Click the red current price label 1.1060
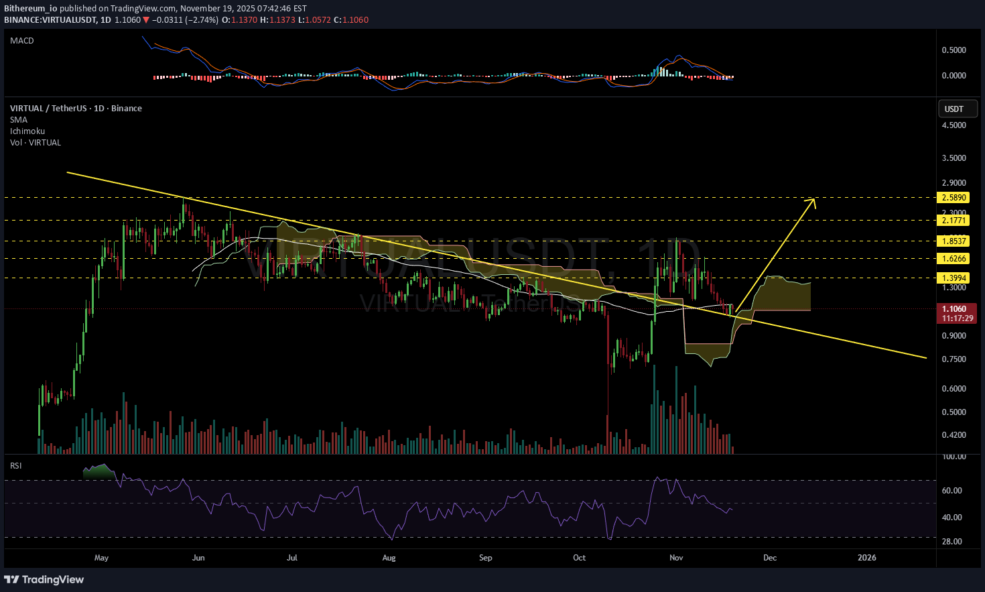Image resolution: width=985 pixels, height=592 pixels. 954,309
